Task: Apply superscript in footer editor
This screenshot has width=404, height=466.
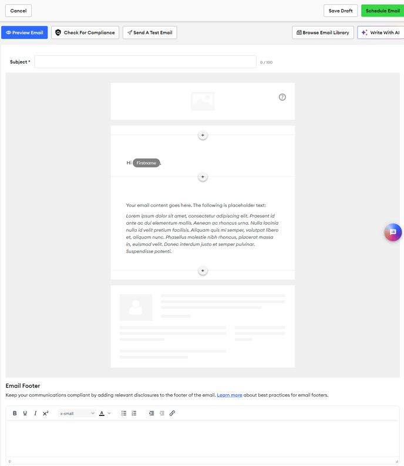Action: [x=46, y=414]
